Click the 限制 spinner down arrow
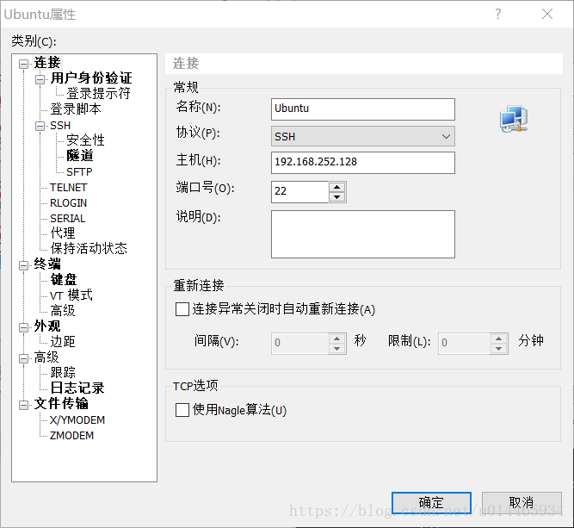Viewport: 574px width, 528px height. pyautogui.click(x=498, y=348)
